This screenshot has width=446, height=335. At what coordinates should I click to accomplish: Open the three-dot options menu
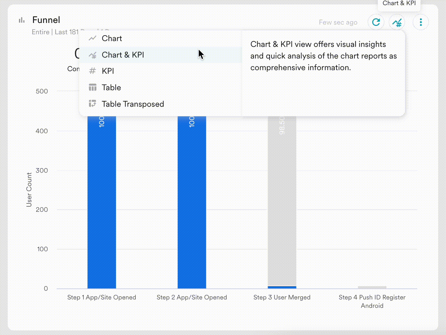coord(420,22)
